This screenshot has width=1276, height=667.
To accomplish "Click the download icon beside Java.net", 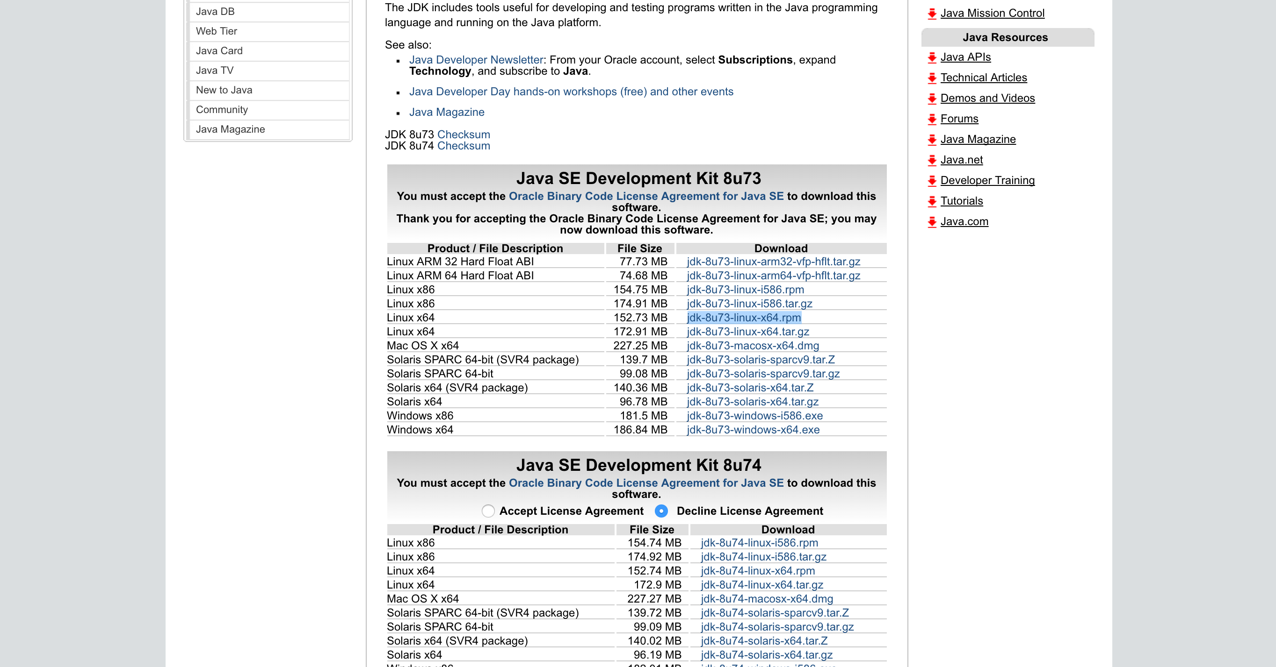I will tap(932, 160).
